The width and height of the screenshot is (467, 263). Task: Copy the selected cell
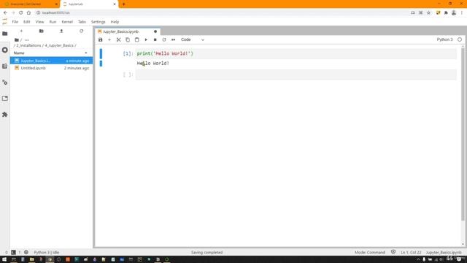[128, 39]
